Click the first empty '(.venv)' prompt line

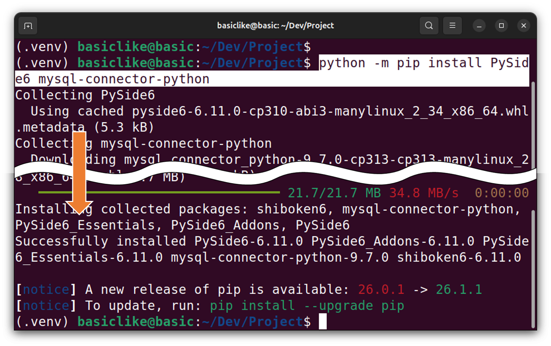tap(163, 47)
